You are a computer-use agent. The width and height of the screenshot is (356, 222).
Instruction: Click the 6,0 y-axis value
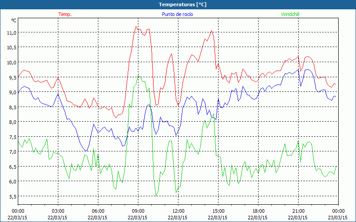pyautogui.click(x=13, y=182)
